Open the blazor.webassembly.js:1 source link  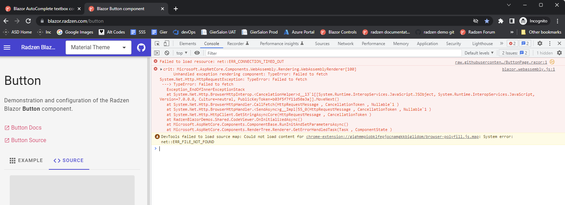pyautogui.click(x=528, y=69)
